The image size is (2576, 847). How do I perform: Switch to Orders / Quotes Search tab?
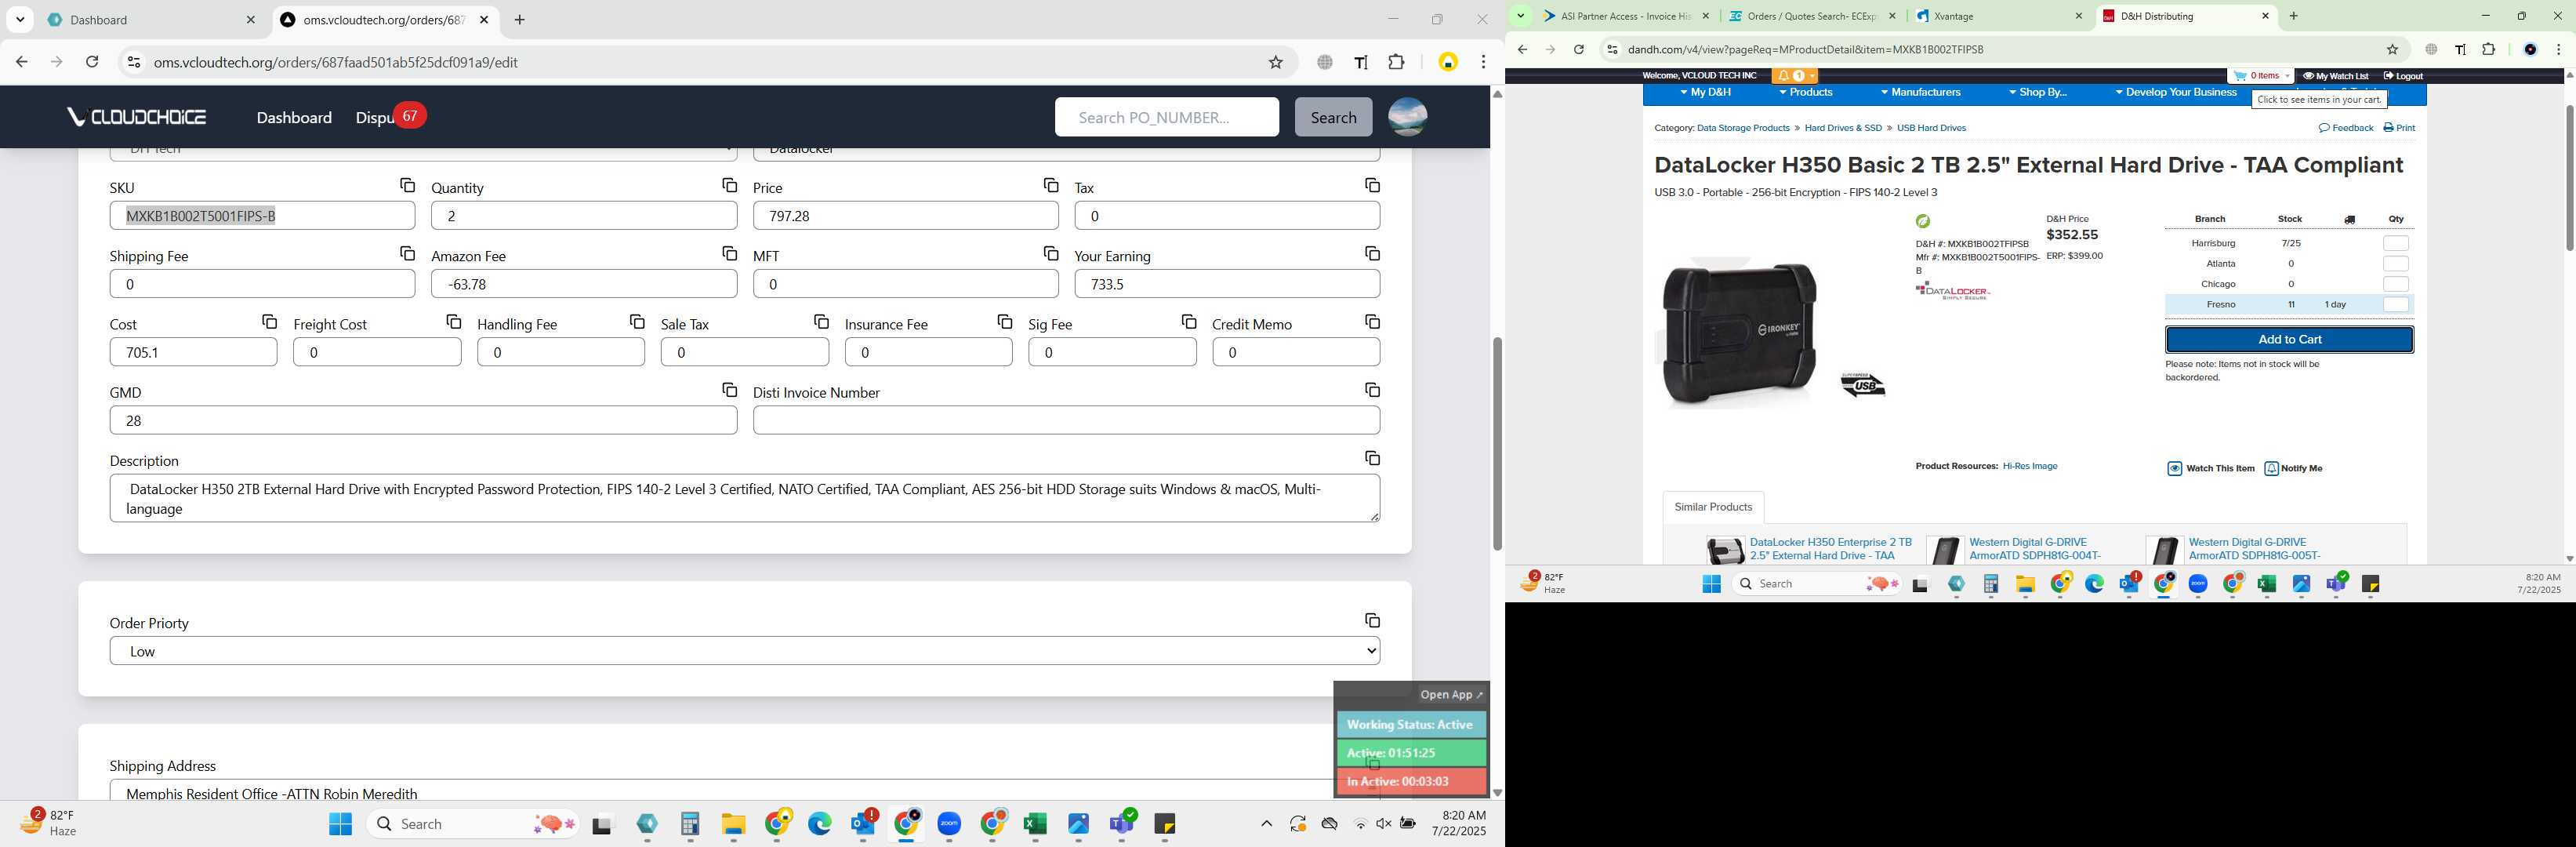pos(1812,16)
